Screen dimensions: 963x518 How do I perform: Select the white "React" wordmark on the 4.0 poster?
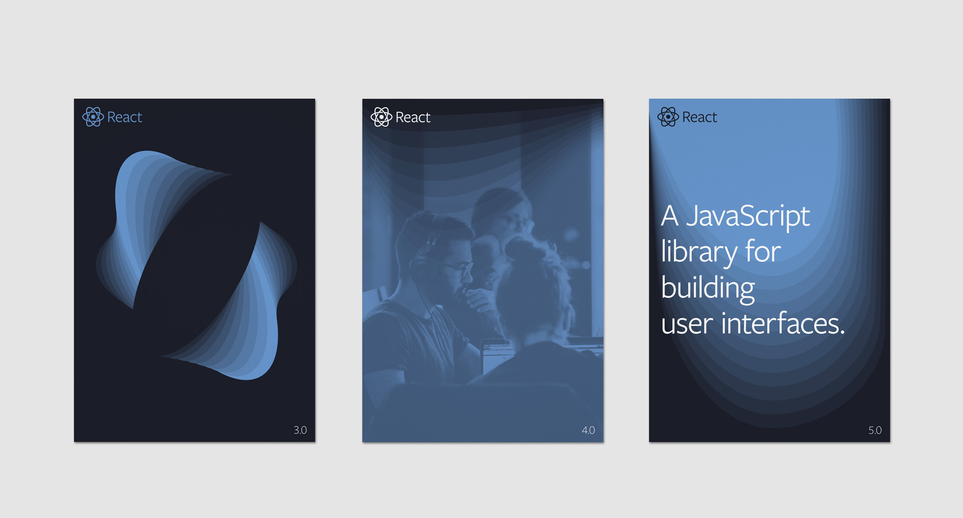413,117
